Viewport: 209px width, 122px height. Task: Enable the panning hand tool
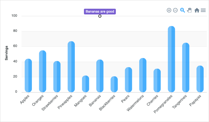pyautogui.click(x=189, y=10)
